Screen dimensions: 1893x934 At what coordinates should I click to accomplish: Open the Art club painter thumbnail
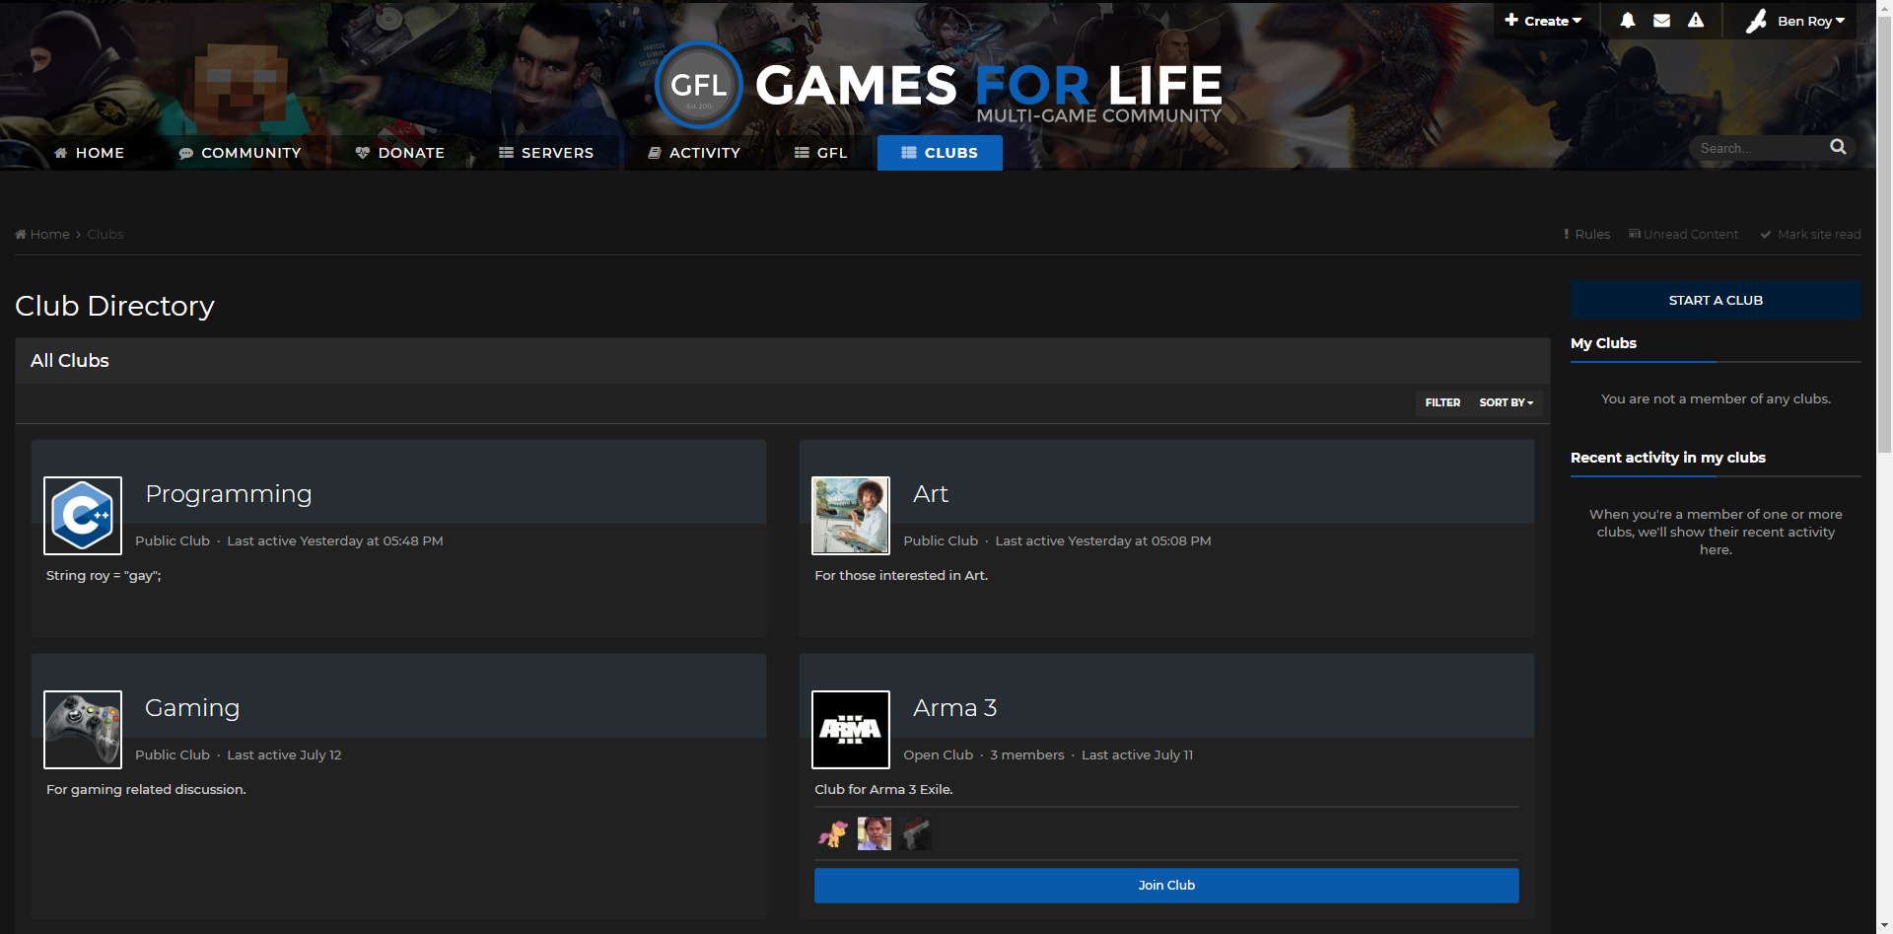click(x=850, y=516)
